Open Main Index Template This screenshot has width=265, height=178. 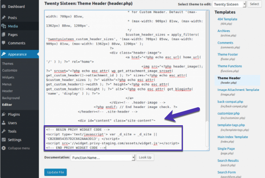click(233, 137)
